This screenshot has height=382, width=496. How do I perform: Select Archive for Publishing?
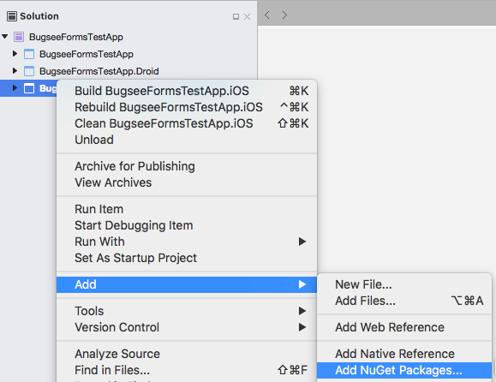[187, 166]
